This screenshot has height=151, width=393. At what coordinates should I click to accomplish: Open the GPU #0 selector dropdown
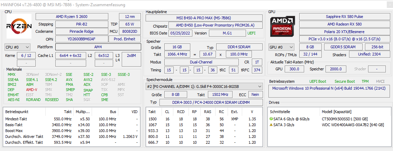(282, 47)
